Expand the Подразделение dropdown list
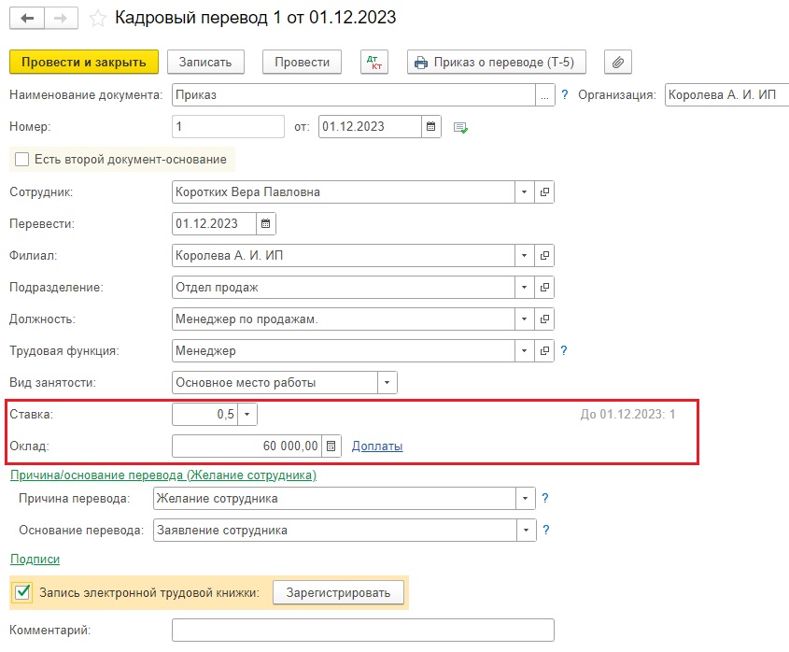Image resolution: width=789 pixels, height=652 pixels. click(x=525, y=287)
